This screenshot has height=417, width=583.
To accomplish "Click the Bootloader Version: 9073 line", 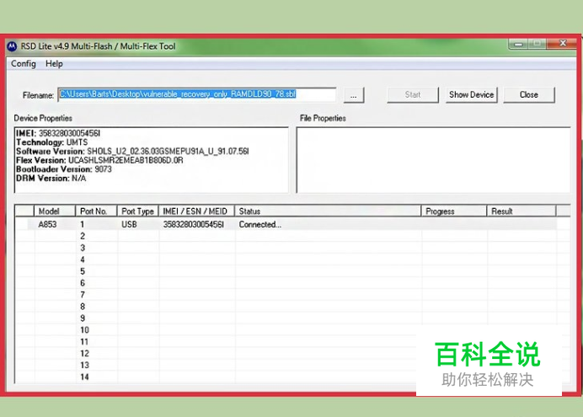I will 63,169.
